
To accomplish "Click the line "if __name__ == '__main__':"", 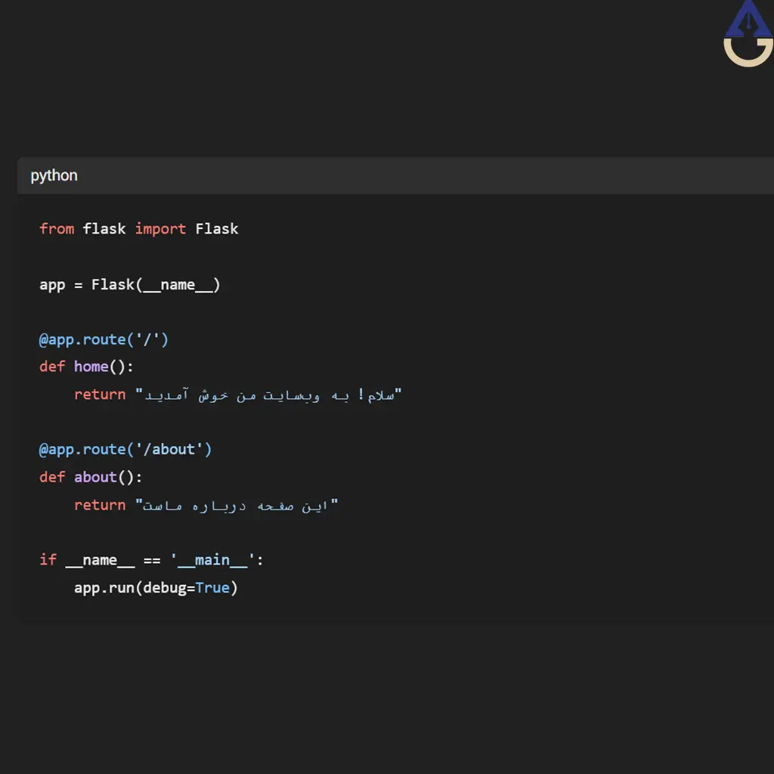I will (151, 560).
